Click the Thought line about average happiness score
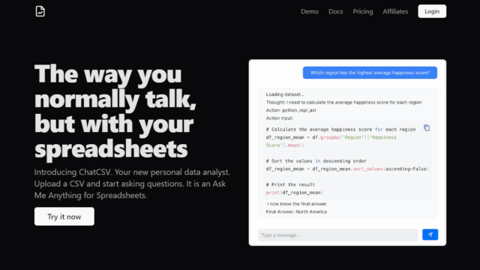The width and height of the screenshot is (480, 270). [343, 102]
